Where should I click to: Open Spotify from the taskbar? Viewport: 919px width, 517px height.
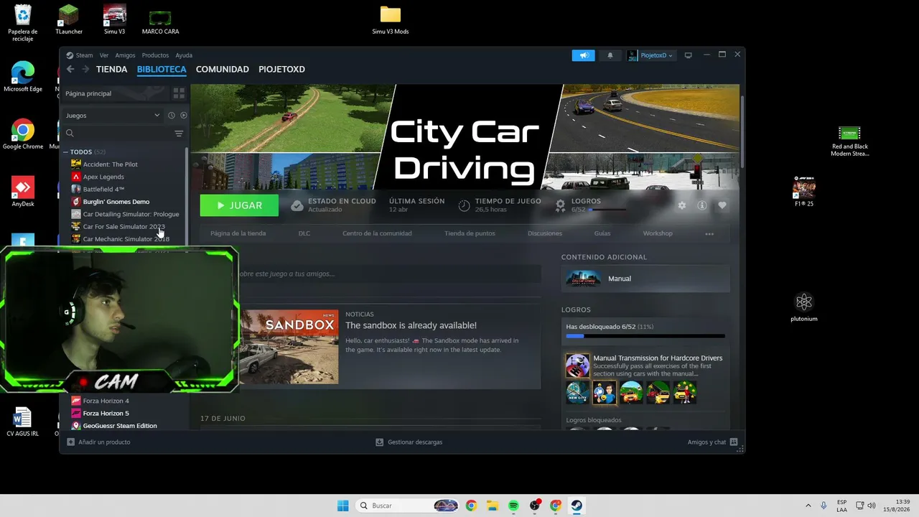pyautogui.click(x=513, y=506)
